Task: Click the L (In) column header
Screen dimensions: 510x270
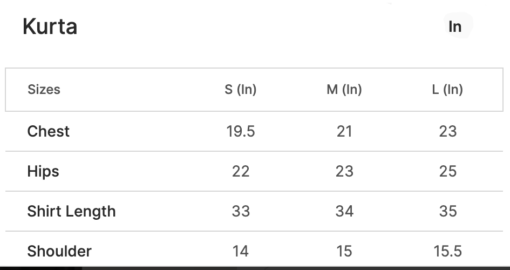Action: pos(447,90)
